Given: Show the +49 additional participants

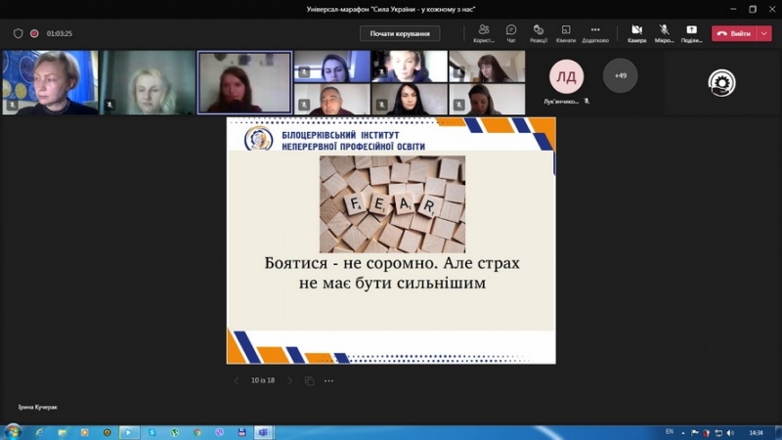Looking at the screenshot, I should 620,75.
